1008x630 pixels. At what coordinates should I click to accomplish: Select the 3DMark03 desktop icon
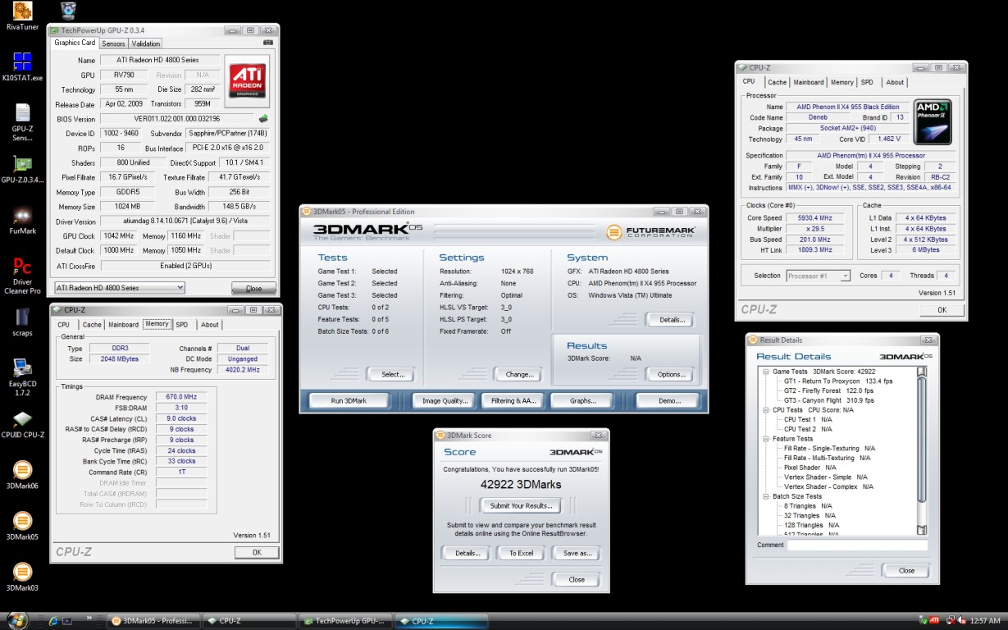22,577
